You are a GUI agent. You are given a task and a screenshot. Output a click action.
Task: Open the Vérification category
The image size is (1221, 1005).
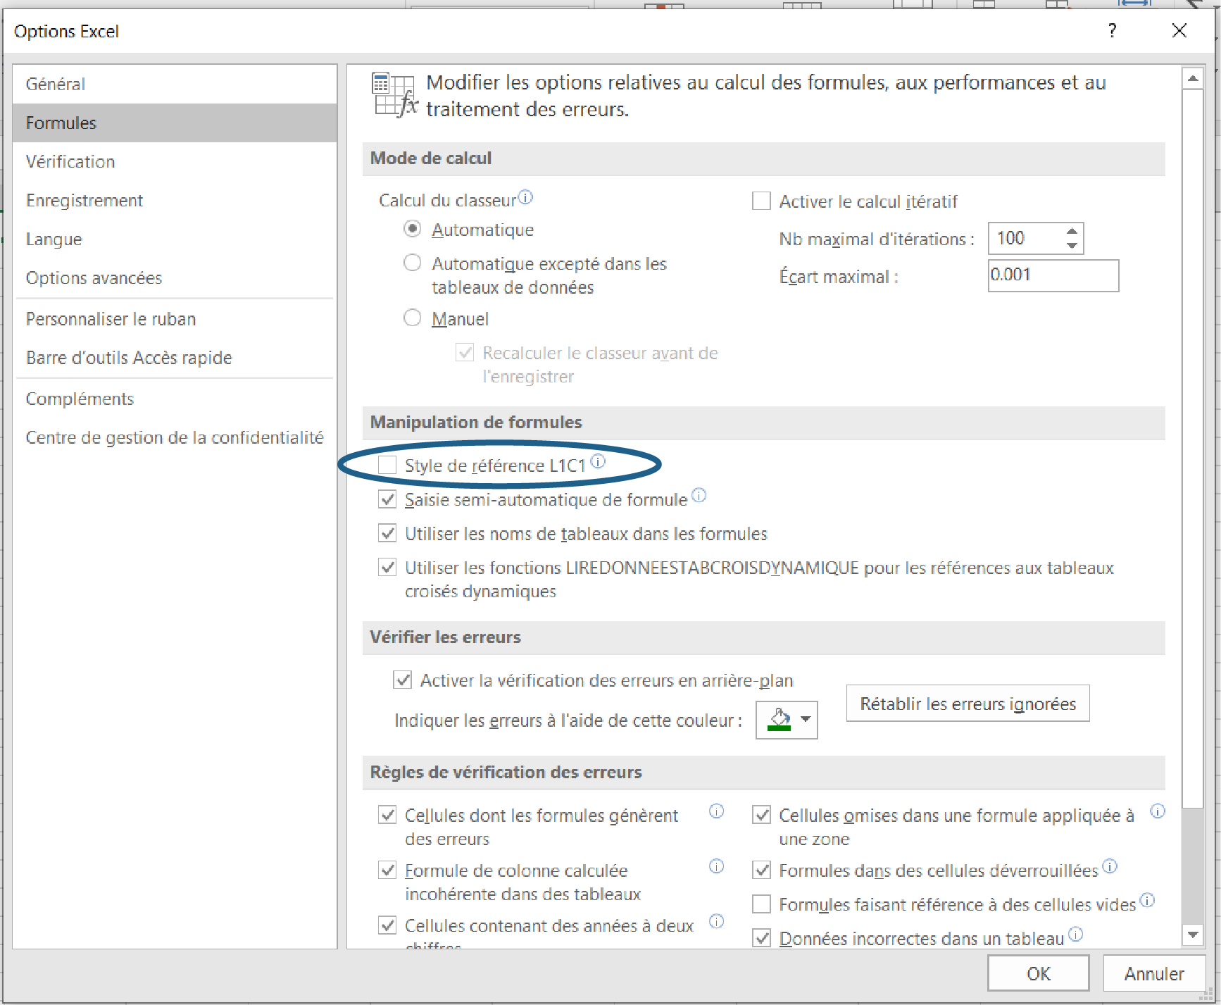[x=175, y=161]
